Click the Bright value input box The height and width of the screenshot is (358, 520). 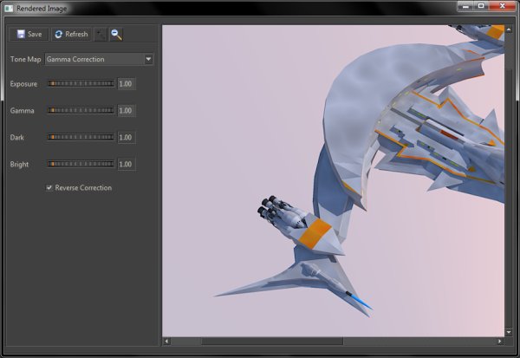(126, 164)
